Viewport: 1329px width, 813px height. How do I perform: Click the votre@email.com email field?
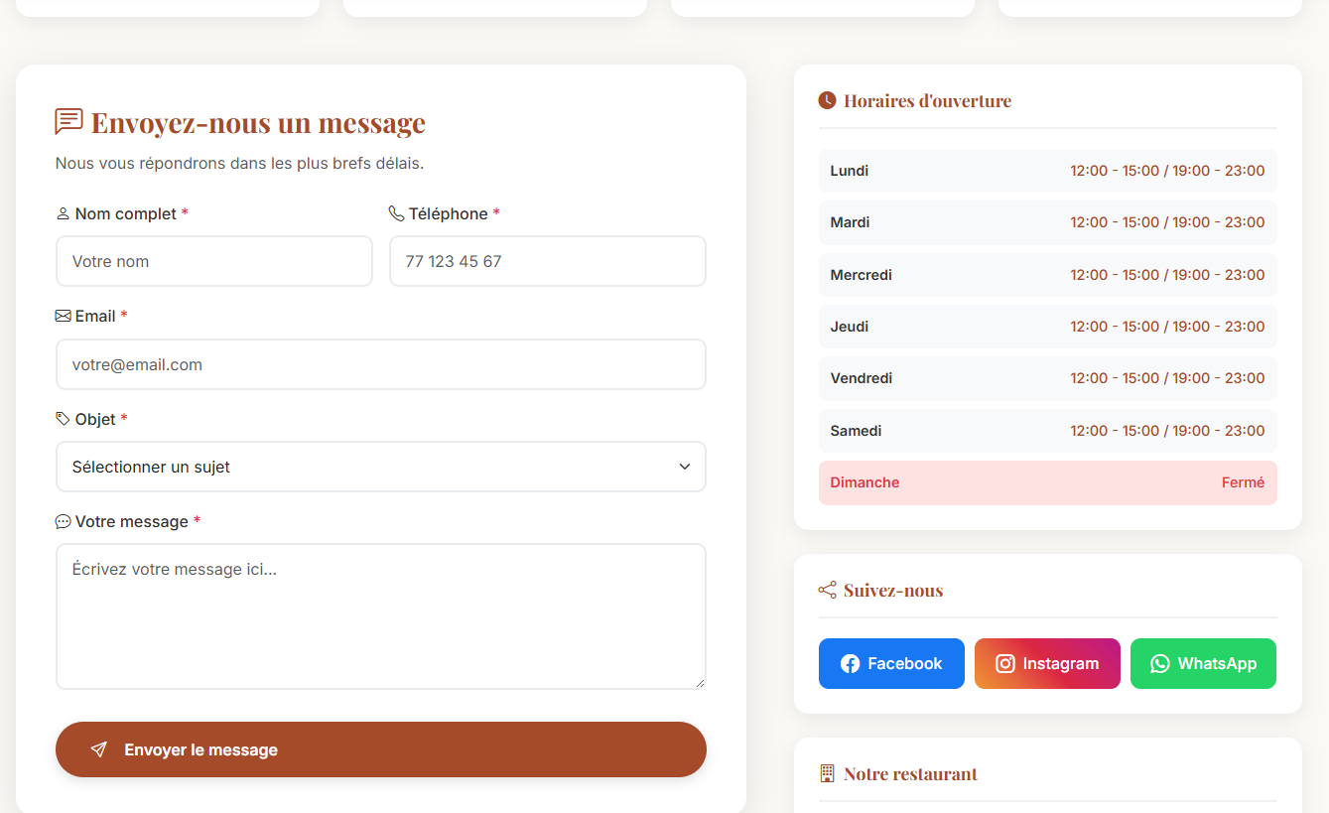pos(380,364)
